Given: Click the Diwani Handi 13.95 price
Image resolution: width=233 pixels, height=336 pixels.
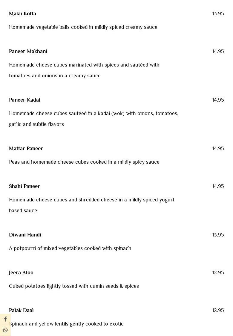Looking at the screenshot, I should pos(218,235).
